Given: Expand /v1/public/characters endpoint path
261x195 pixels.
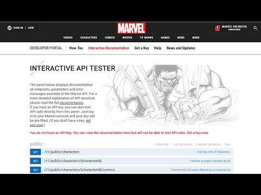Looking at the screenshot, I should pos(61,152).
